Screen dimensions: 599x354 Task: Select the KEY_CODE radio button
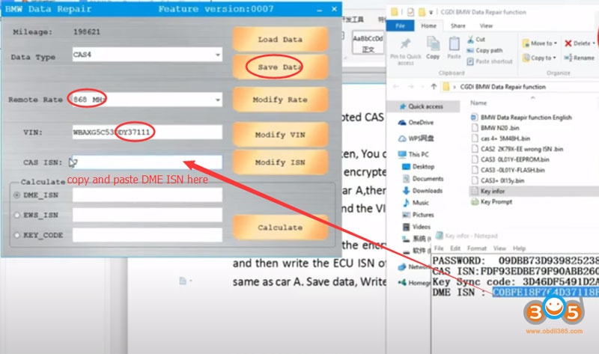click(x=16, y=235)
